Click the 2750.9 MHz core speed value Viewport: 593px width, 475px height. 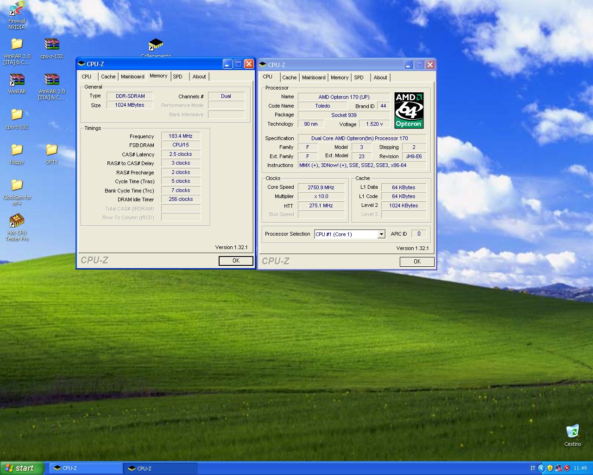click(x=321, y=187)
